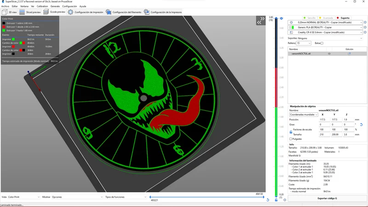The width and height of the screenshot is (368, 207).
Task: Select Experto mode
Action: pos(343,18)
